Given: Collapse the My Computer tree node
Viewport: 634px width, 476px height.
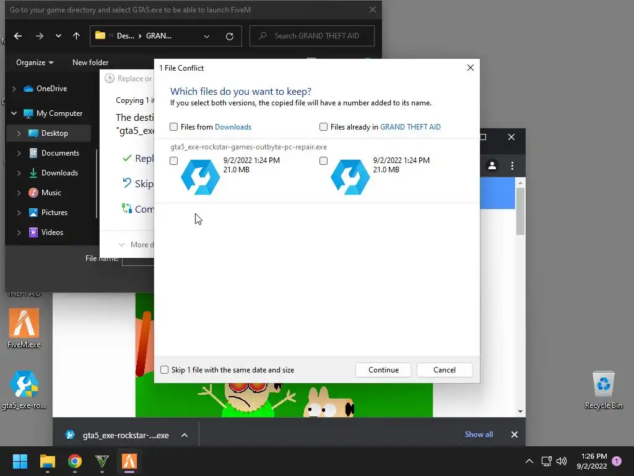Looking at the screenshot, I should (14, 113).
